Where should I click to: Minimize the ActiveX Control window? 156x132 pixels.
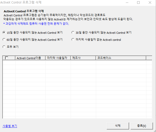(127, 3)
